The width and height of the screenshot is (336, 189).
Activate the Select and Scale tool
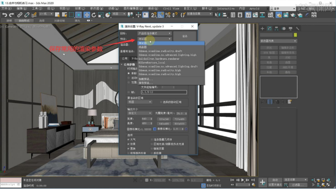(101, 15)
